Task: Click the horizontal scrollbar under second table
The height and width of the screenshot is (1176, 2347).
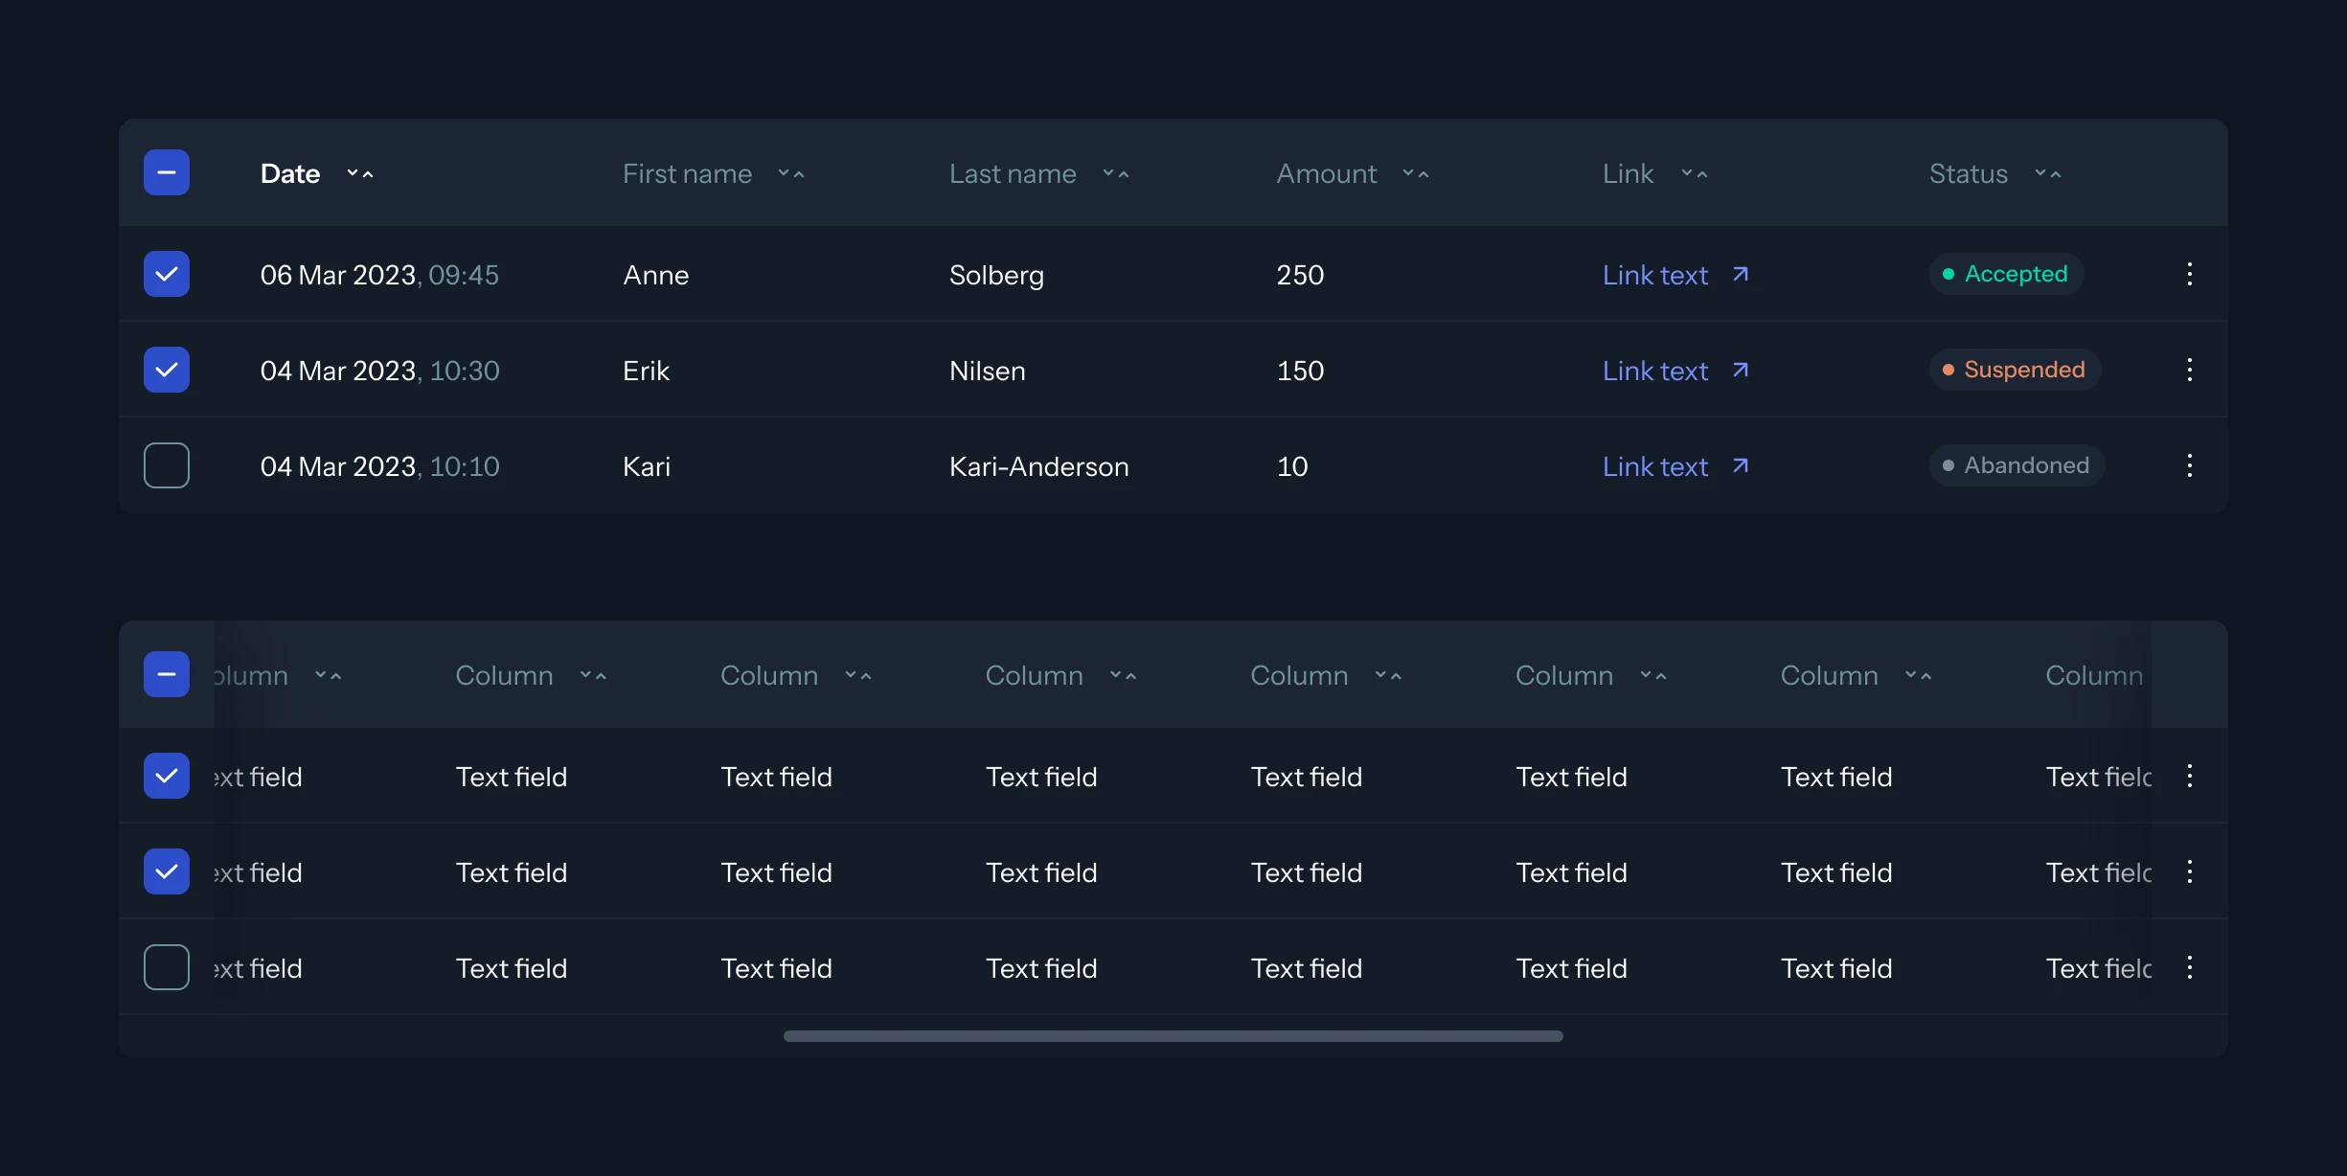Action: 1173,1036
